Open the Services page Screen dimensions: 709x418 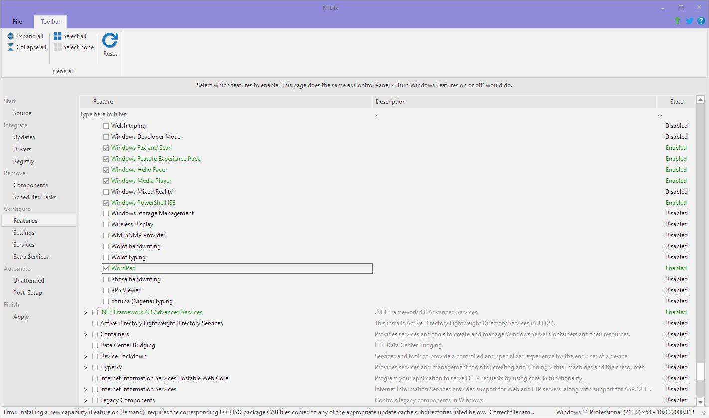click(x=24, y=245)
